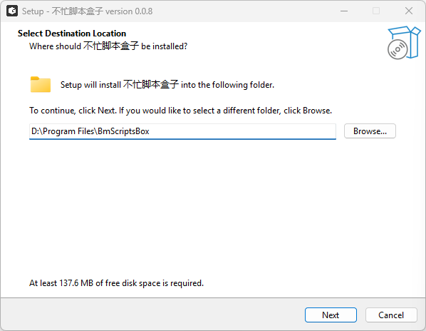Place cursor after BmScriptsBox in the path
The height and width of the screenshot is (331, 426).
pyautogui.click(x=150, y=131)
